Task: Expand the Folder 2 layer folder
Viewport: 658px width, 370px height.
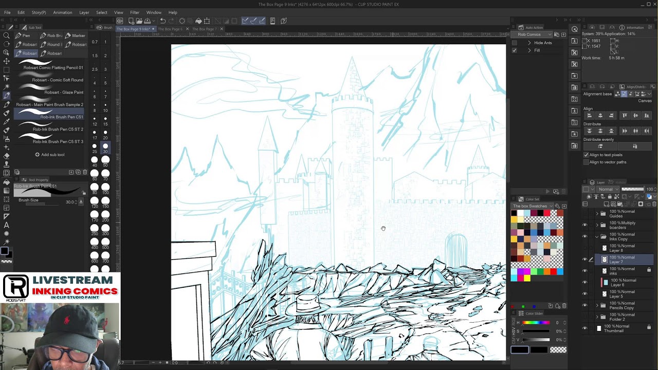Action: click(x=597, y=317)
